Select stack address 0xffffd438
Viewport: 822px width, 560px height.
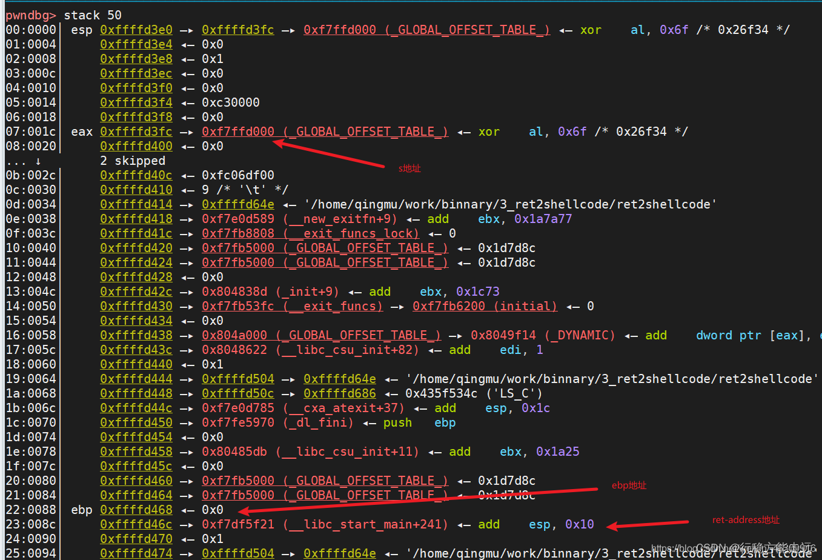pyautogui.click(x=136, y=335)
